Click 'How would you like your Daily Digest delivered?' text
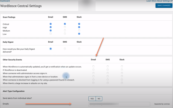Viewport: 173px width, 108px height. (x=19, y=51)
